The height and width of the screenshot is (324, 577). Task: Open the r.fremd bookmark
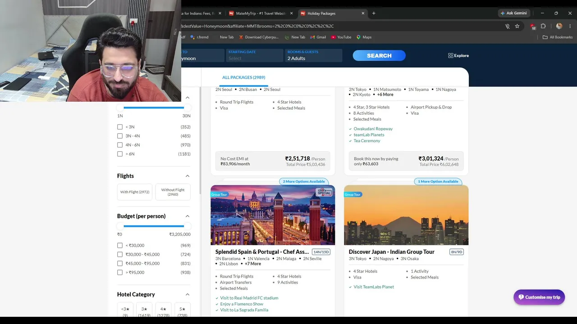click(x=199, y=37)
